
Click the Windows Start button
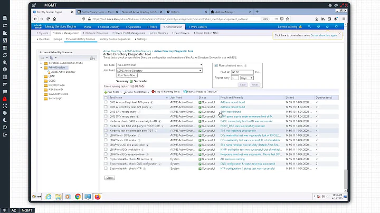point(37,197)
